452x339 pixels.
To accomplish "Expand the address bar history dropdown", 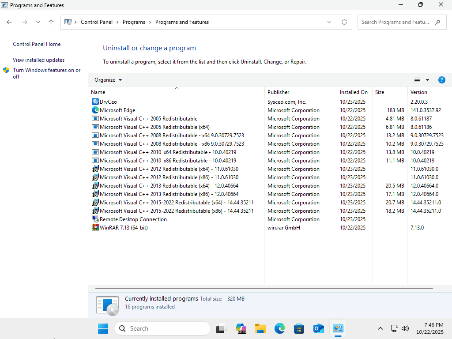I will pos(329,22).
